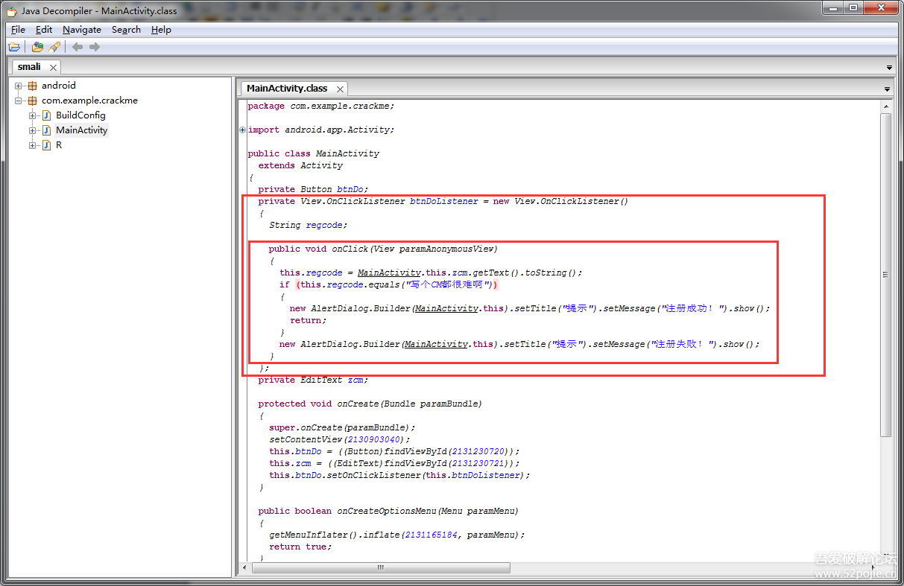This screenshot has height=586, width=904.
Task: Click the Open Type toolbar icon
Action: [37, 47]
